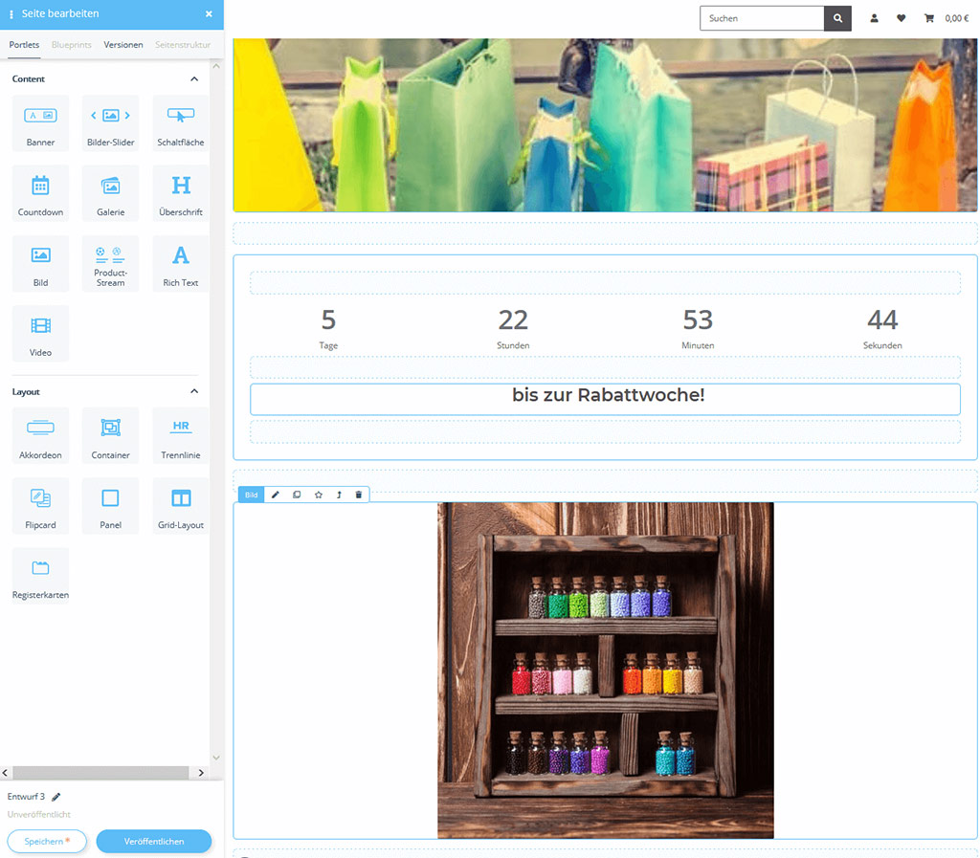Viewport: 980px width, 858px height.
Task: Open the user account icon
Action: coord(875,19)
